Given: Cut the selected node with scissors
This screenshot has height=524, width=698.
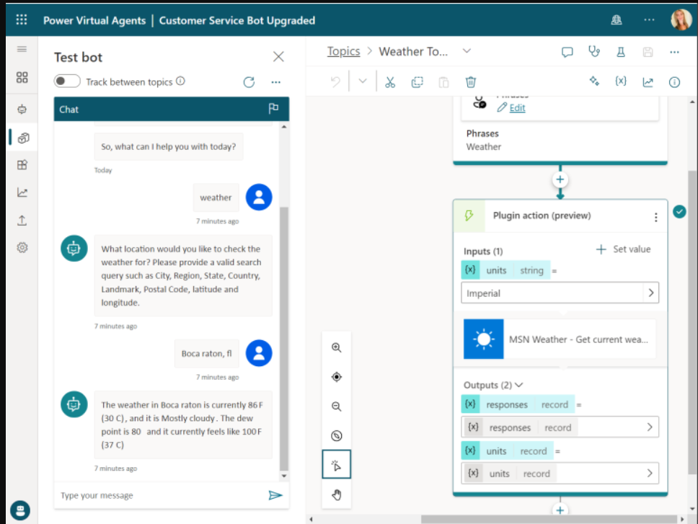Looking at the screenshot, I should pos(390,82).
